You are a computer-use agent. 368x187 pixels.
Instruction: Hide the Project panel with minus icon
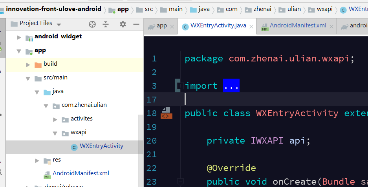136,24
